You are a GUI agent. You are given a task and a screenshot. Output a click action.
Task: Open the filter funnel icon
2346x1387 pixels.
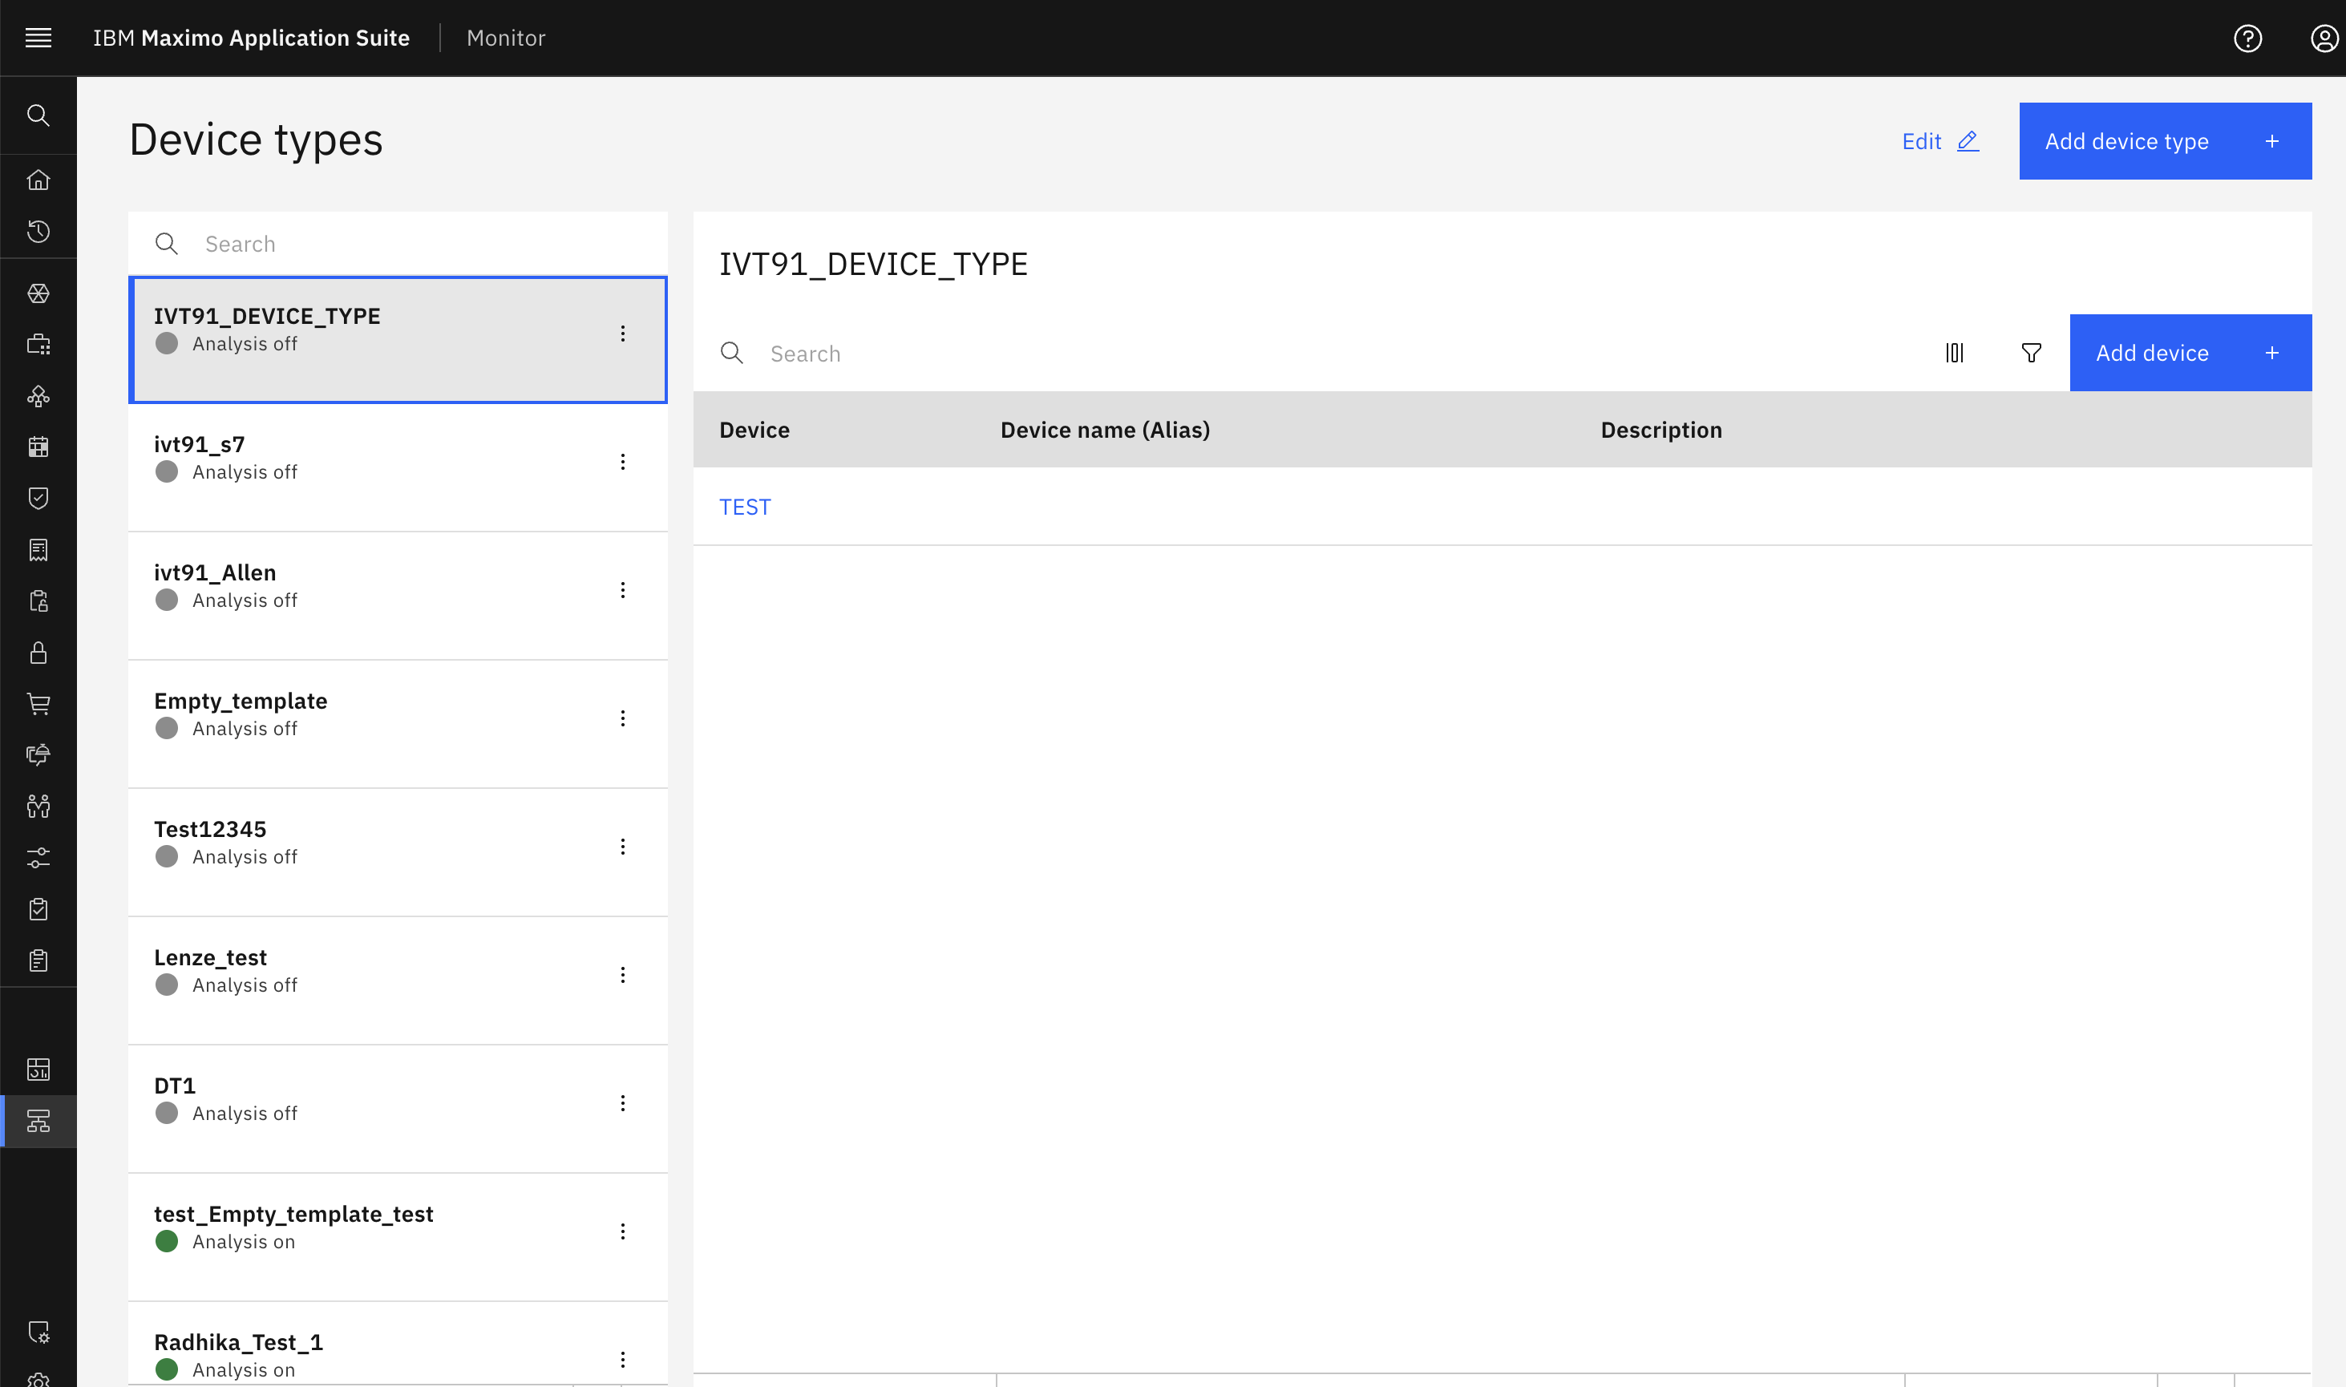pyautogui.click(x=2031, y=352)
